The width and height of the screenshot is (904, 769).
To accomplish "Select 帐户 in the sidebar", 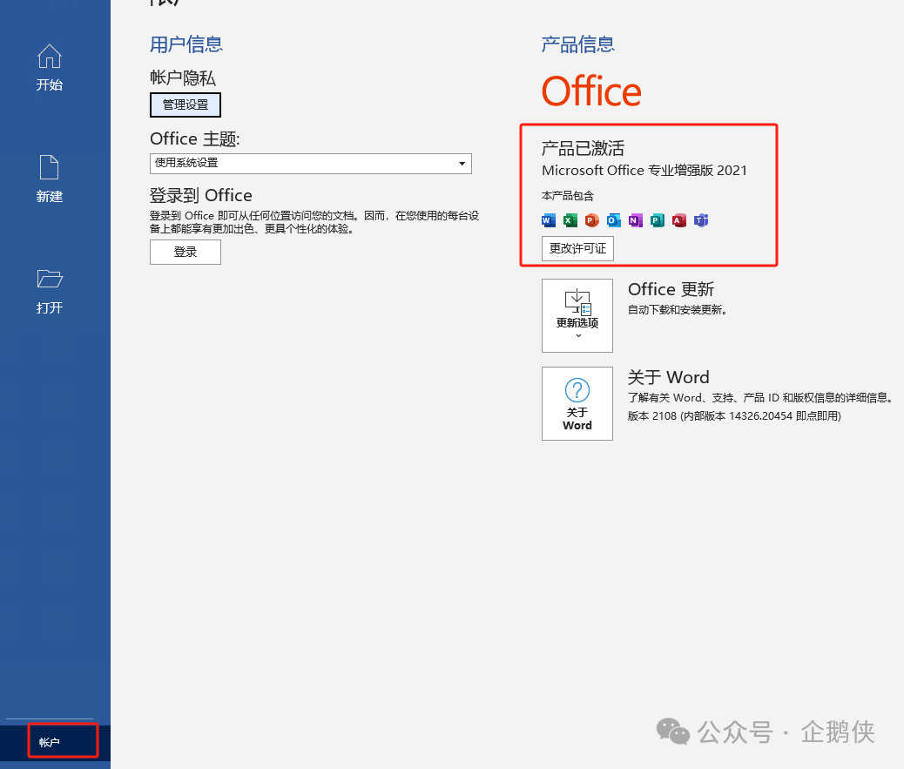I will (50, 740).
